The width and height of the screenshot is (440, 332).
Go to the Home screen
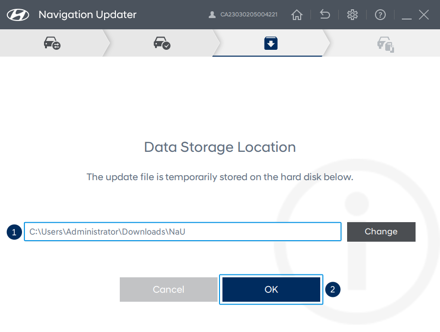[x=297, y=15]
